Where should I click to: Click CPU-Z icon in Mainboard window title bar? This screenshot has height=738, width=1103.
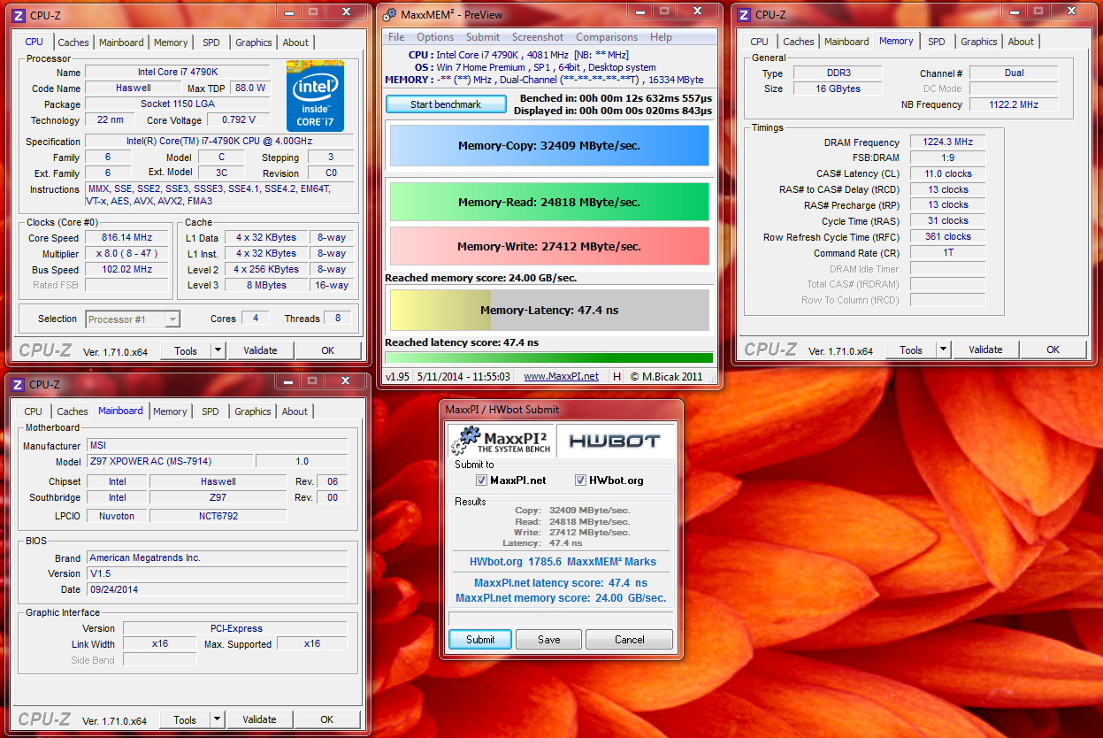pos(19,384)
